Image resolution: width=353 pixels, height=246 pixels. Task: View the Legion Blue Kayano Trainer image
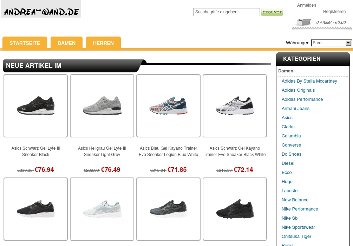pos(168,106)
